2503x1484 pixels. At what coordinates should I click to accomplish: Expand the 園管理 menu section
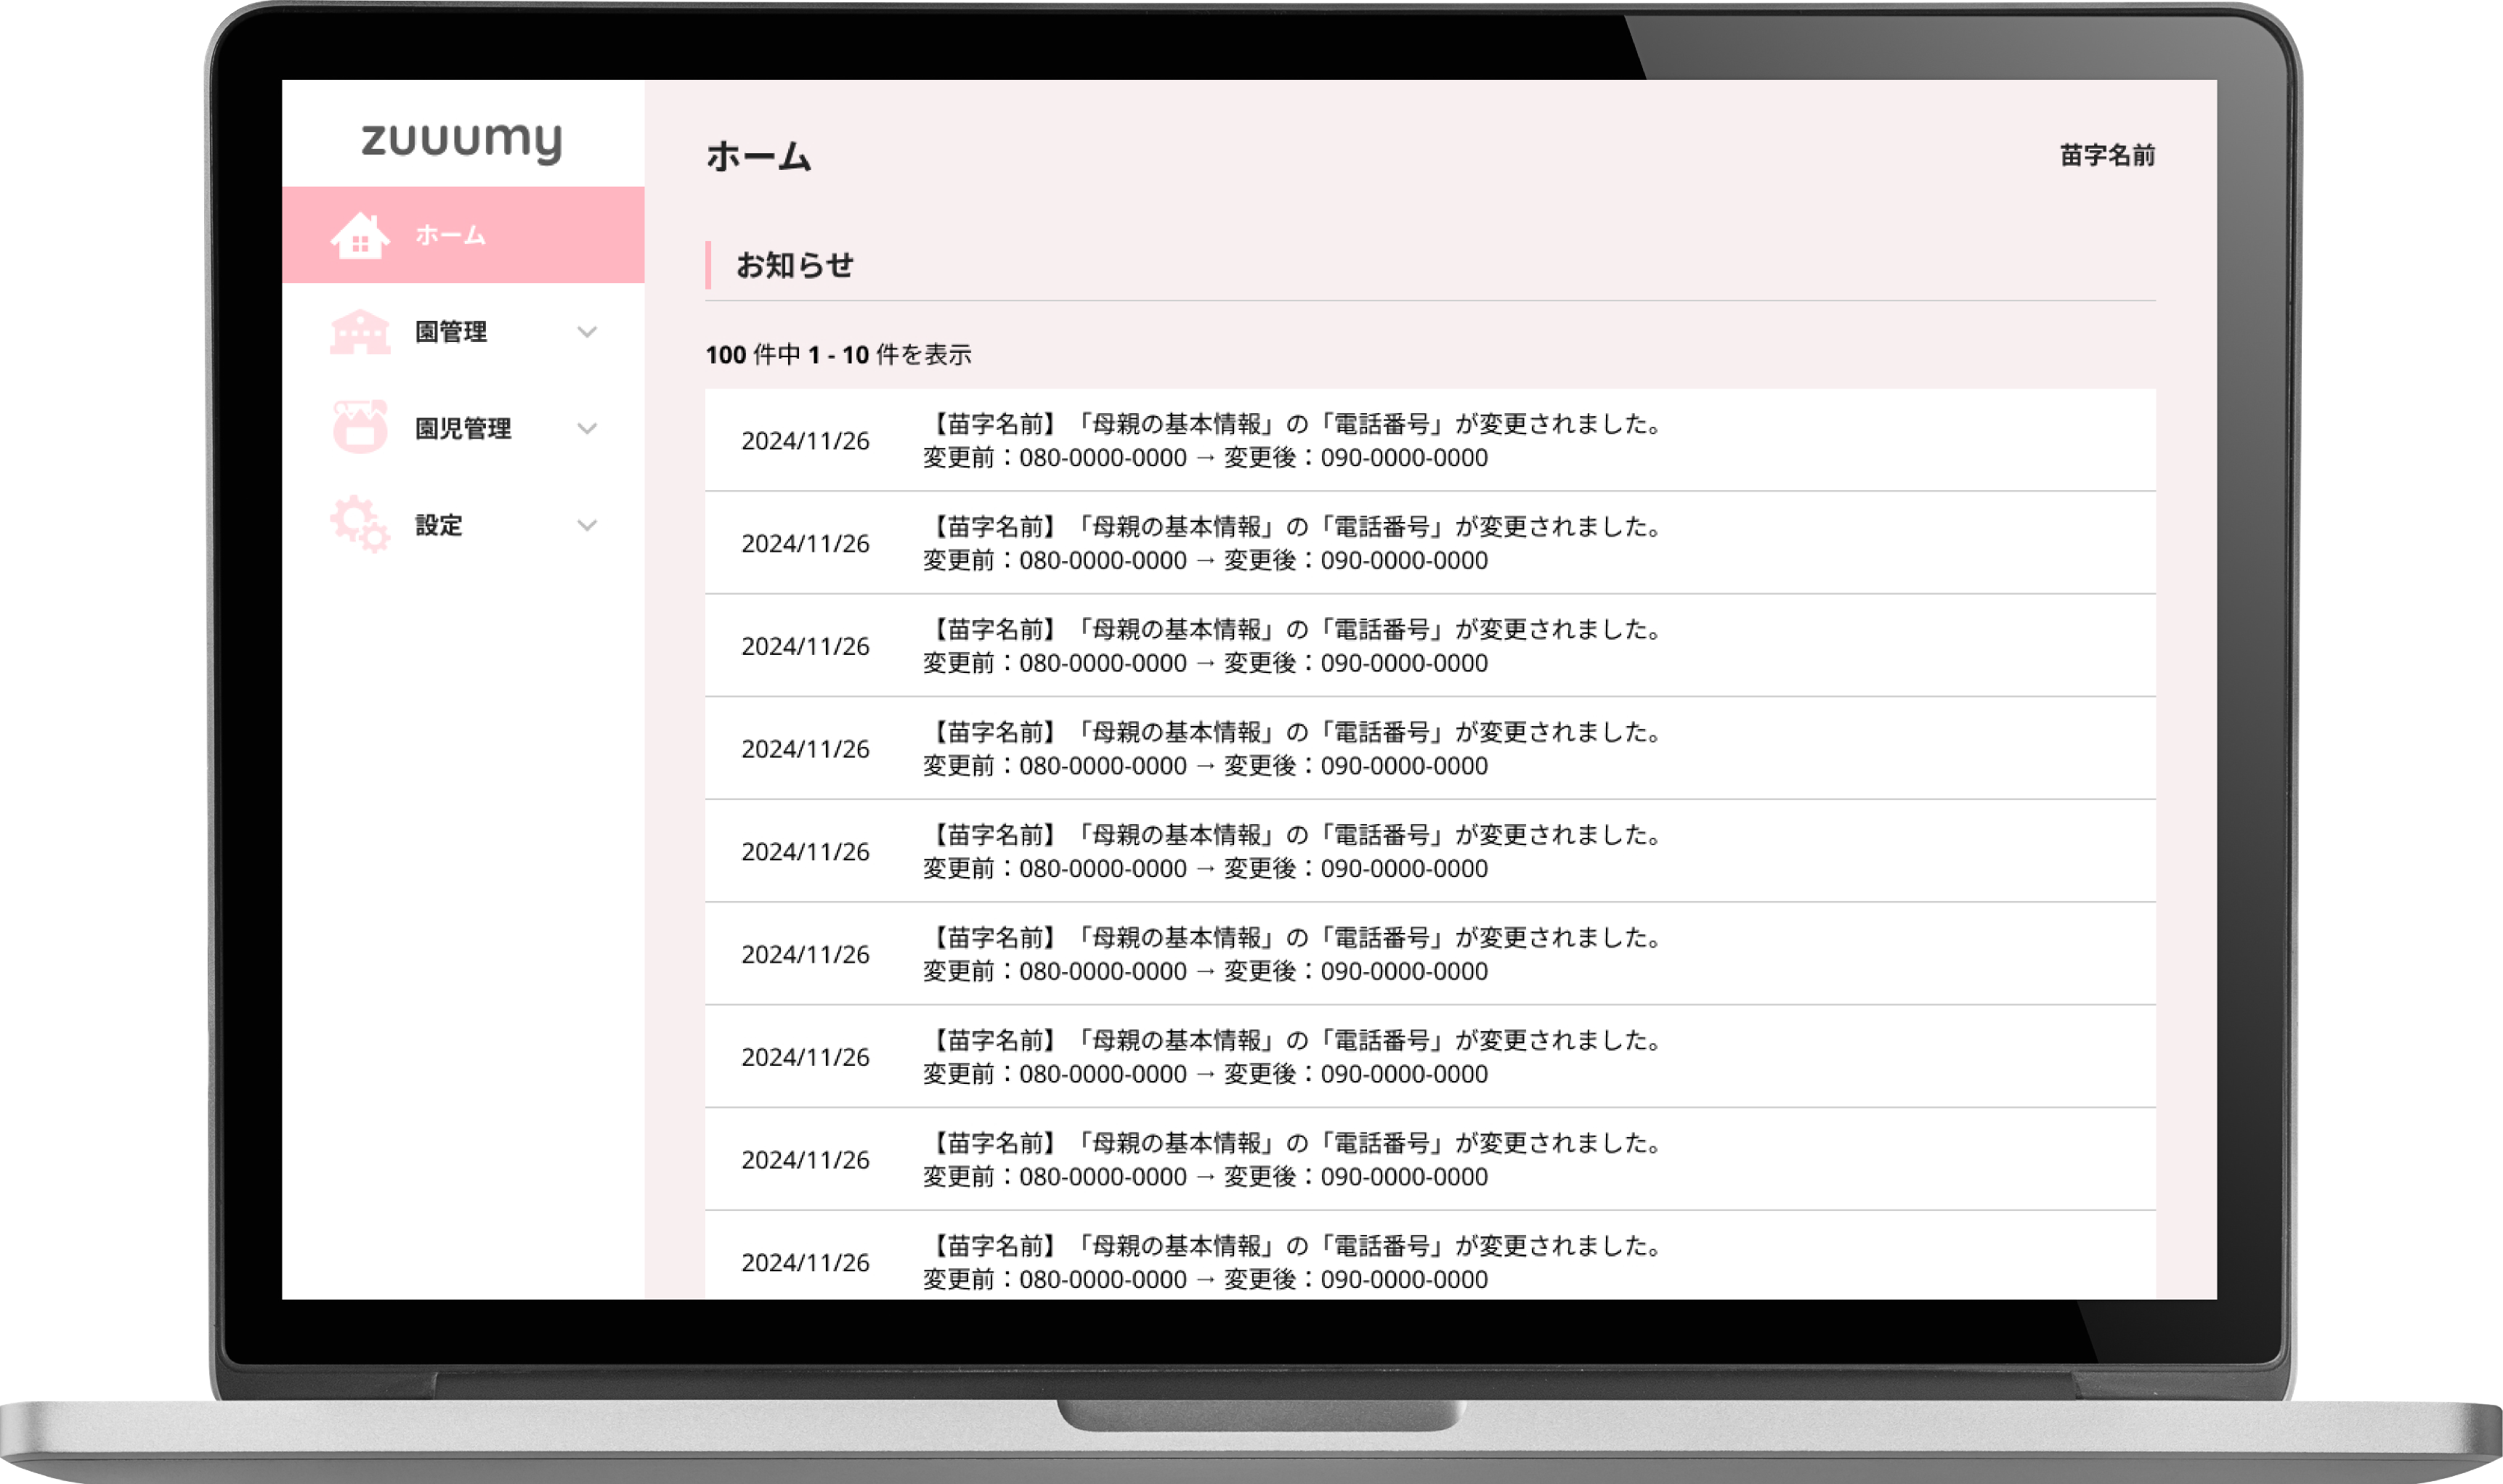click(588, 332)
